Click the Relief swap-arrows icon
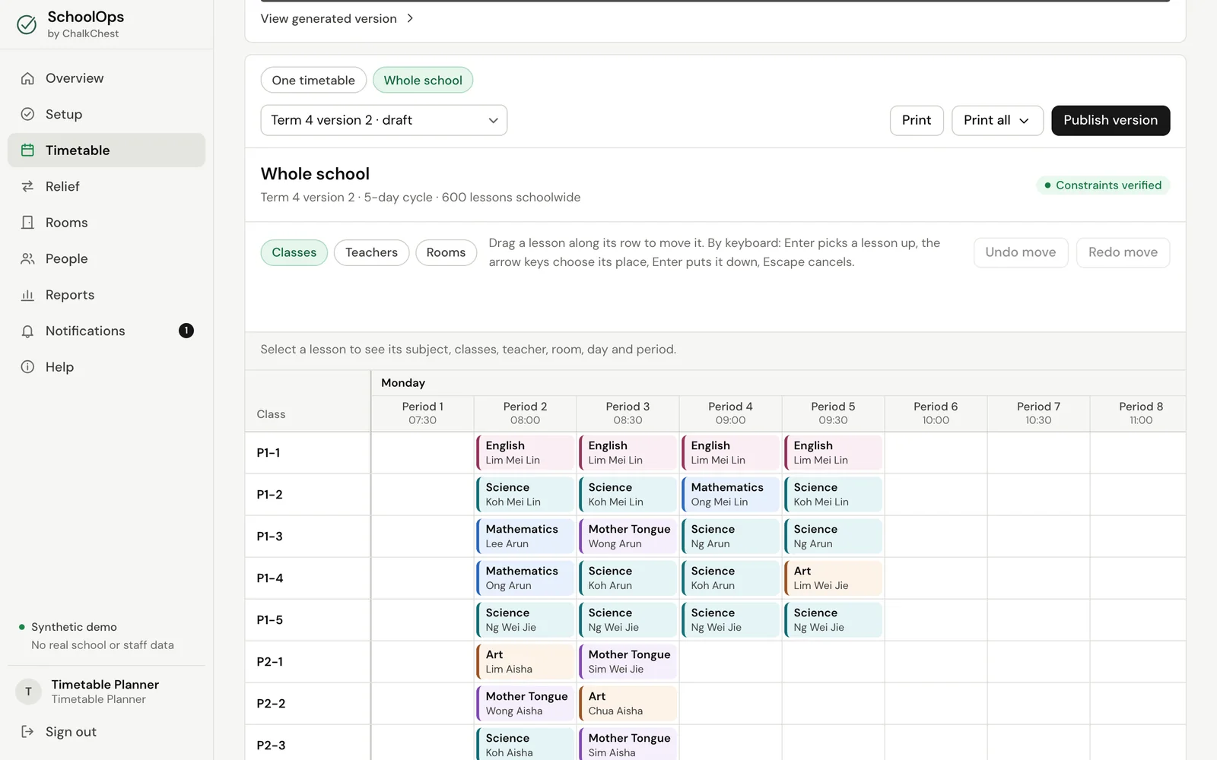This screenshot has height=760, width=1217. [27, 186]
